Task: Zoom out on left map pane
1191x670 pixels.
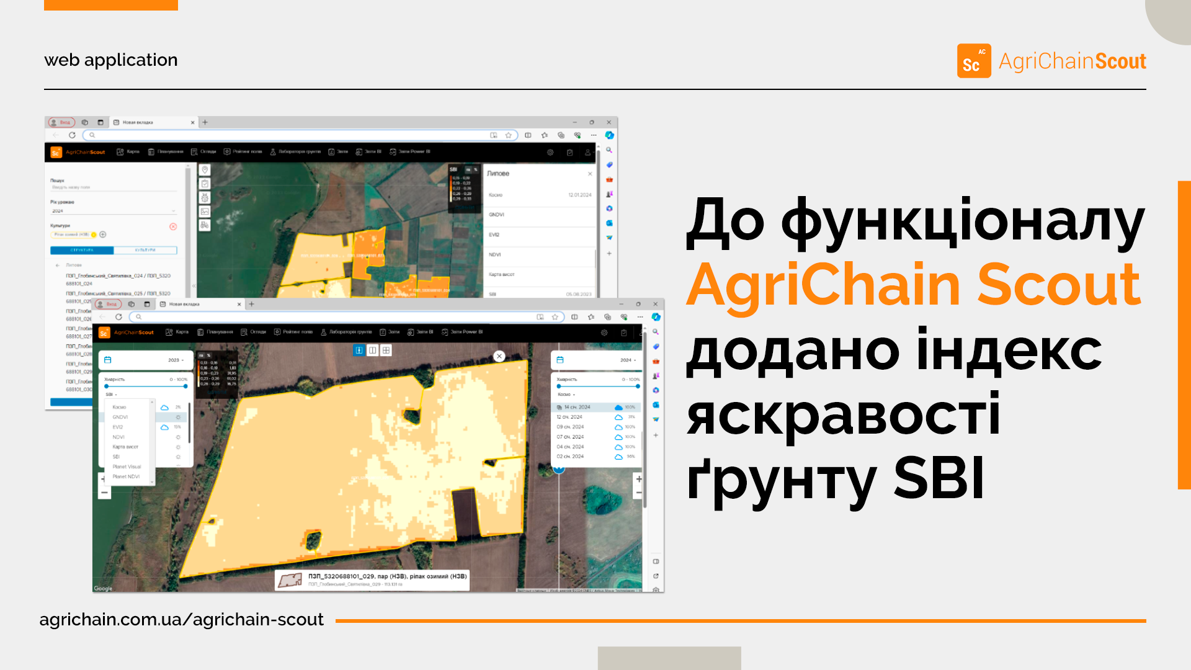Action: (x=104, y=493)
